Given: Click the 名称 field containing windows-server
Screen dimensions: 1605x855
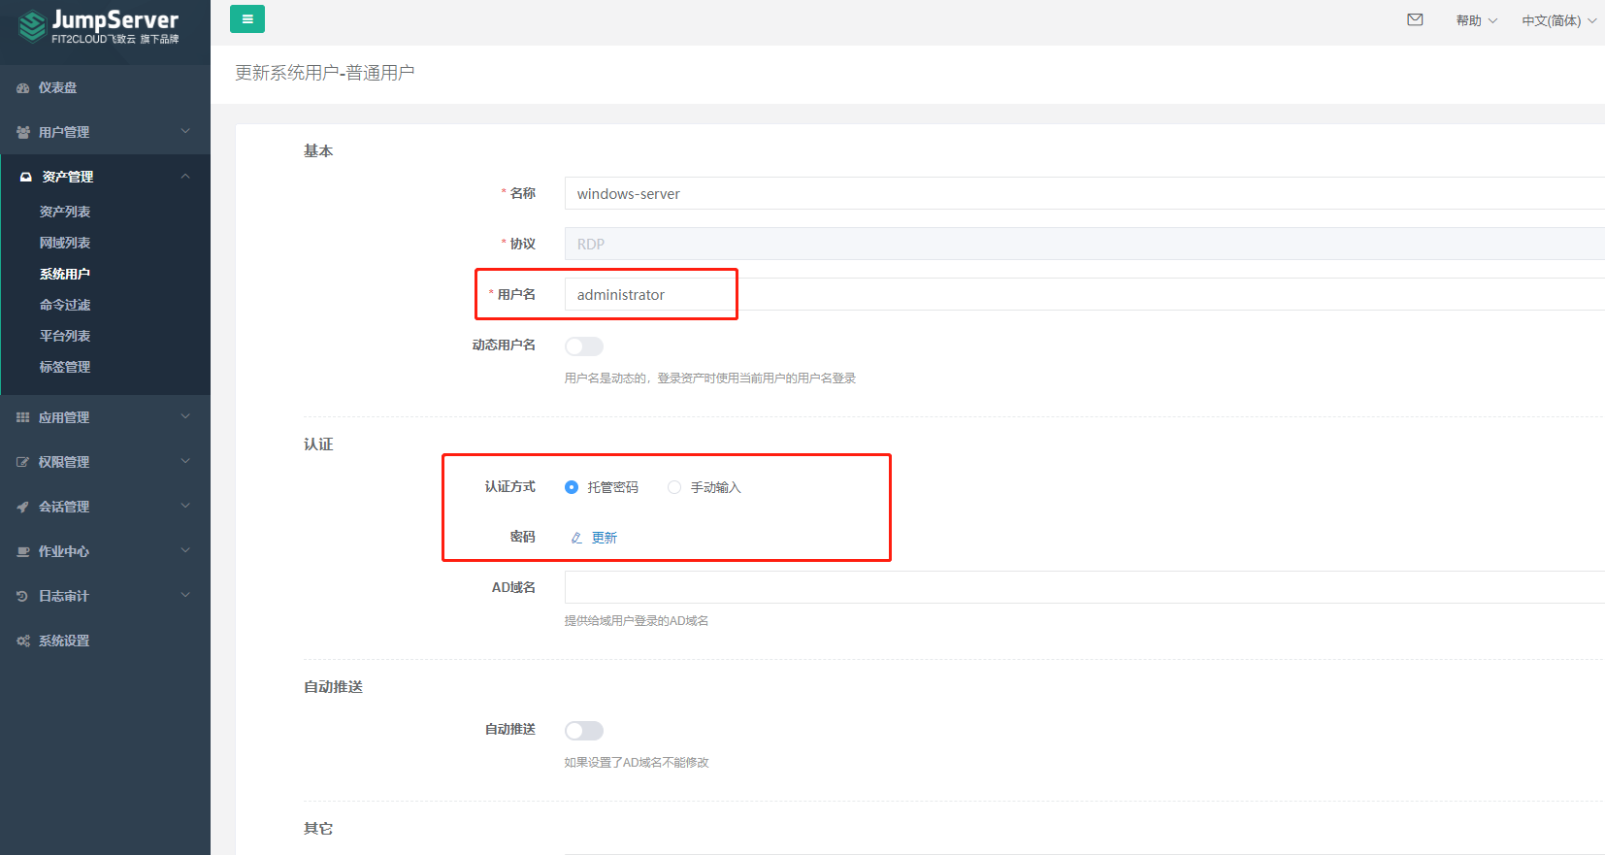Looking at the screenshot, I should (1084, 193).
